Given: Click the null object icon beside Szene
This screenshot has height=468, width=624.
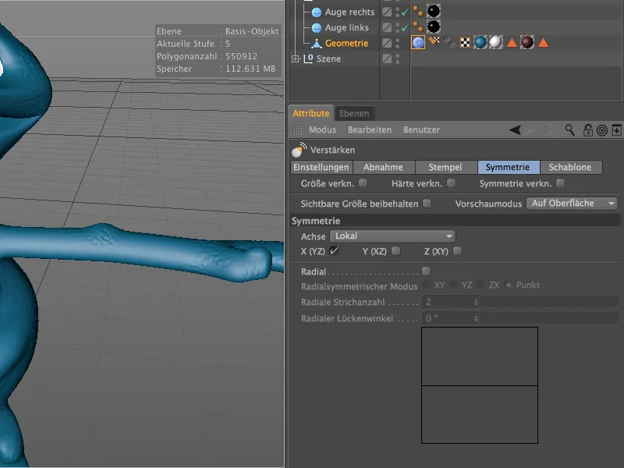Looking at the screenshot, I should [308, 59].
